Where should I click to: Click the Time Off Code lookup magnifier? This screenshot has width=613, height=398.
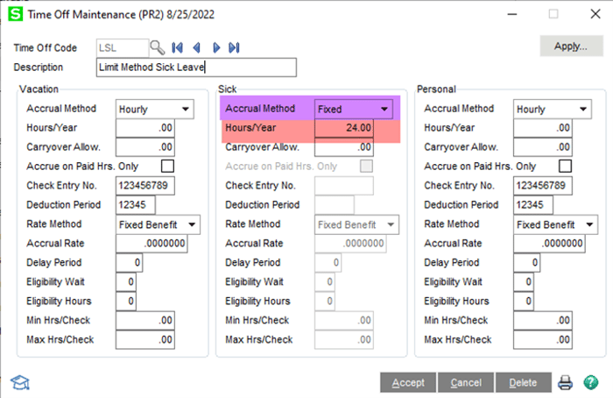[x=157, y=47]
